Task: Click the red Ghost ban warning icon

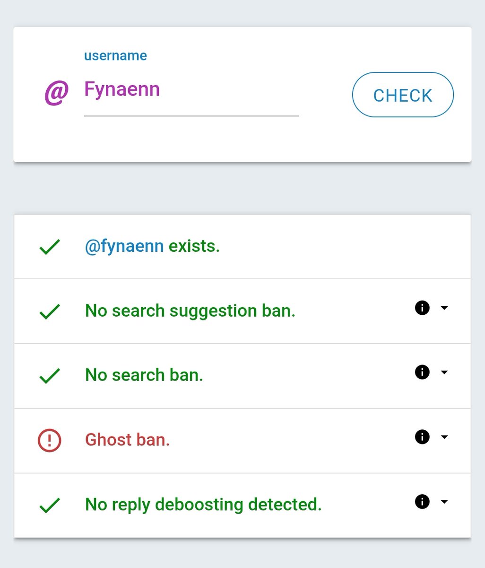Action: point(49,441)
